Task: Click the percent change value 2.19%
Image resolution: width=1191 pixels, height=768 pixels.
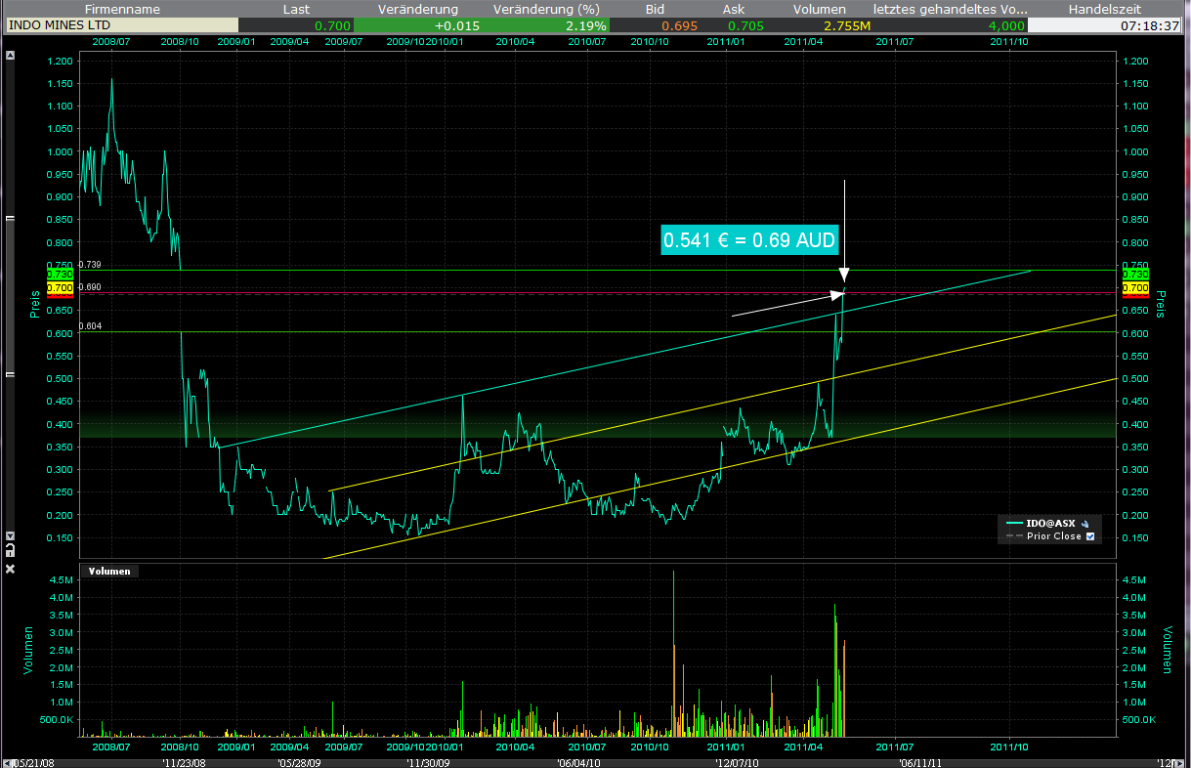Action: (586, 25)
